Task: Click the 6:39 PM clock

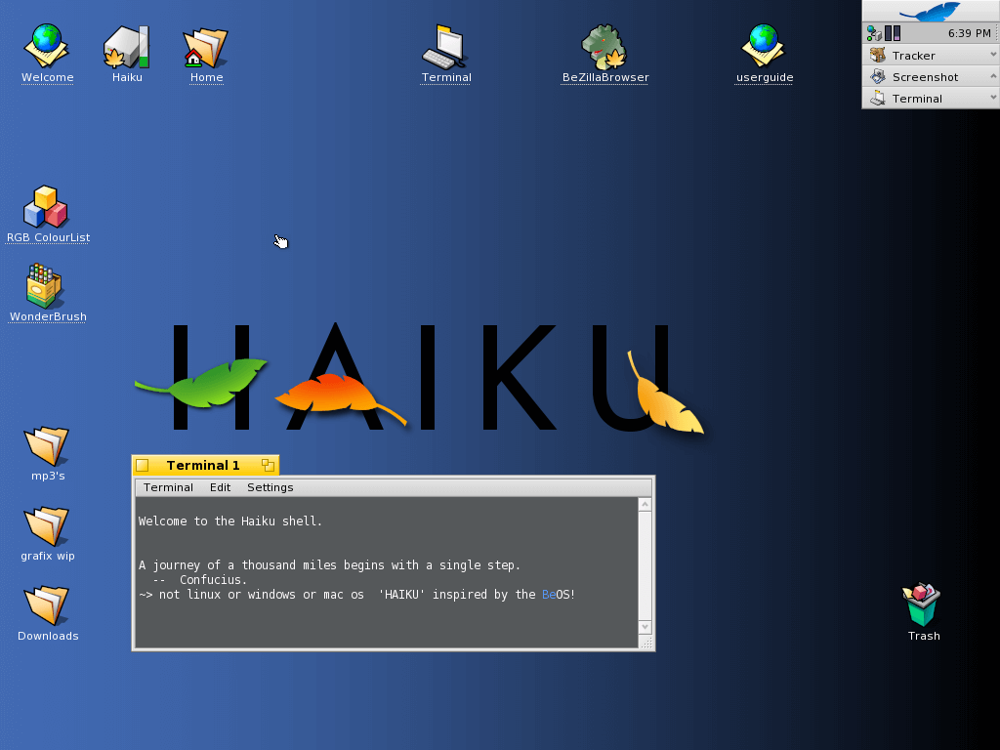Action: pyautogui.click(x=969, y=33)
